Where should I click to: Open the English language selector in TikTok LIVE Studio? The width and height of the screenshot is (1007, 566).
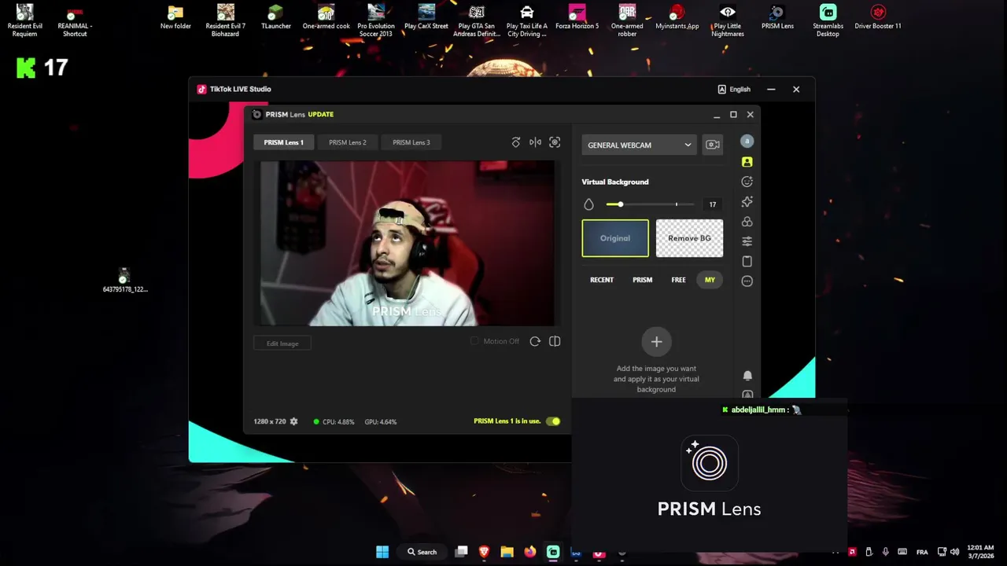[734, 89]
